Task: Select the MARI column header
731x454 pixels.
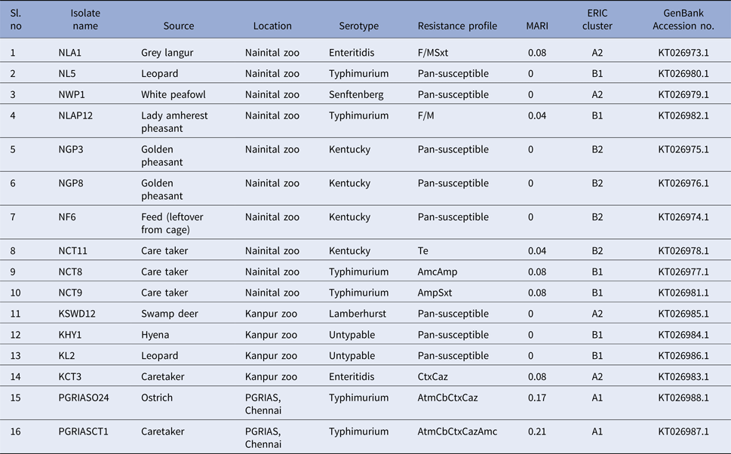Action: click(537, 26)
